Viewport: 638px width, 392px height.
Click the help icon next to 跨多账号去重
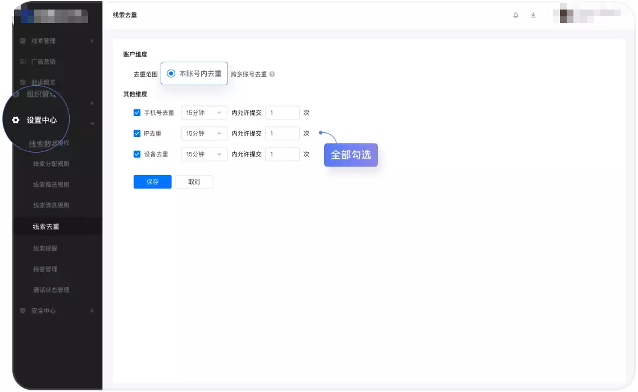click(272, 74)
